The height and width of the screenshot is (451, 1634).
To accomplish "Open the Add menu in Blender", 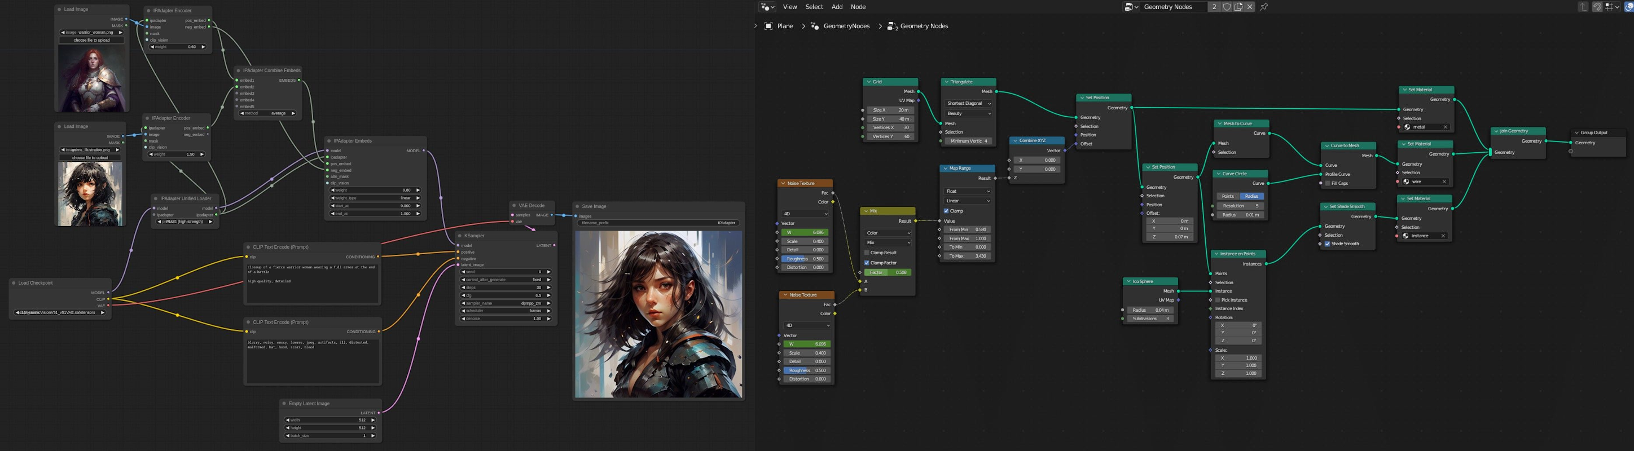I will coord(837,7).
